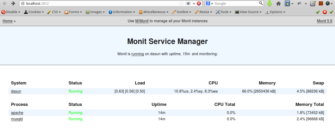
Task: Open downloads with the green arrow icon
Action: point(270,3)
